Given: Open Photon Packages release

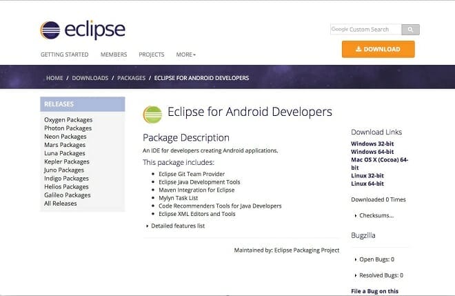Looking at the screenshot, I should pos(68,128).
